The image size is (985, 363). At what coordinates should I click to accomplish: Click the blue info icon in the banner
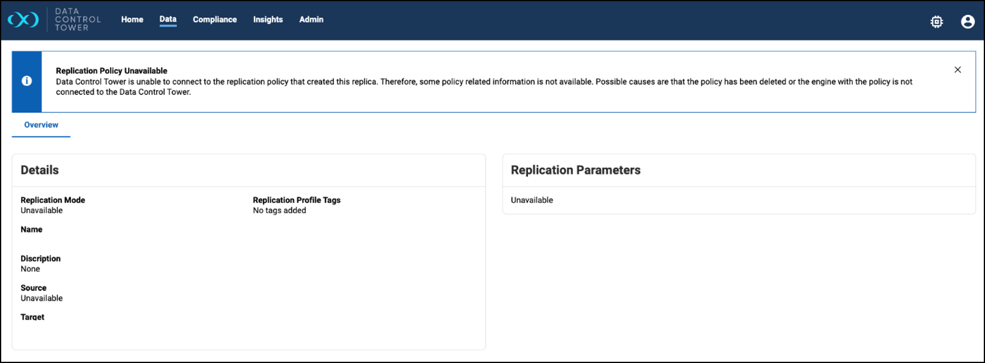click(x=27, y=81)
